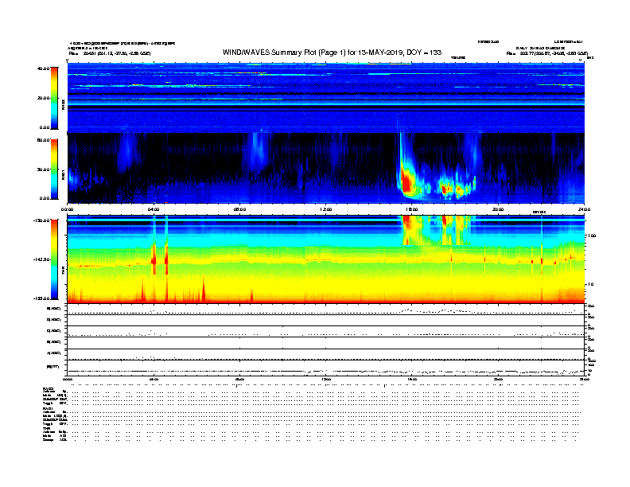Click 16:00 tick label beneath RAD1 panel
The height and width of the screenshot is (487, 630).
pyautogui.click(x=412, y=209)
